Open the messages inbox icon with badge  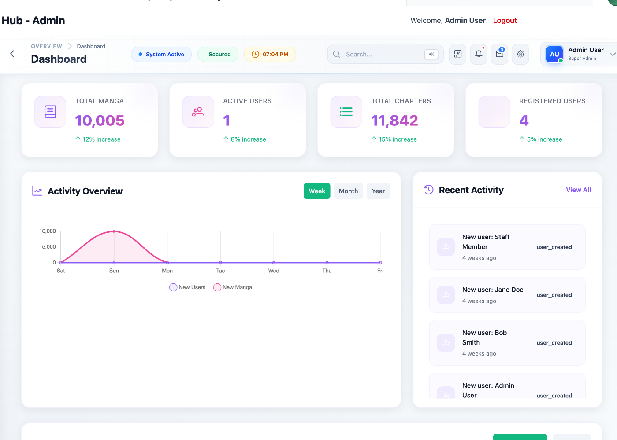500,54
